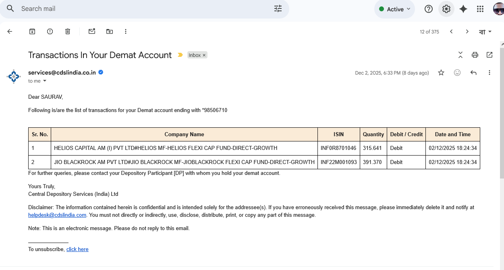Delete this email with trash icon

68,31
